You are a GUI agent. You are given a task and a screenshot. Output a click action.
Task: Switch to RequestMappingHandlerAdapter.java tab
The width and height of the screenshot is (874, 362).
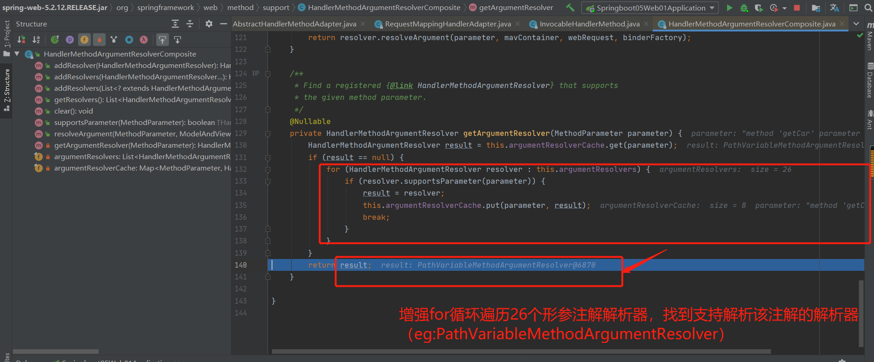click(x=447, y=24)
